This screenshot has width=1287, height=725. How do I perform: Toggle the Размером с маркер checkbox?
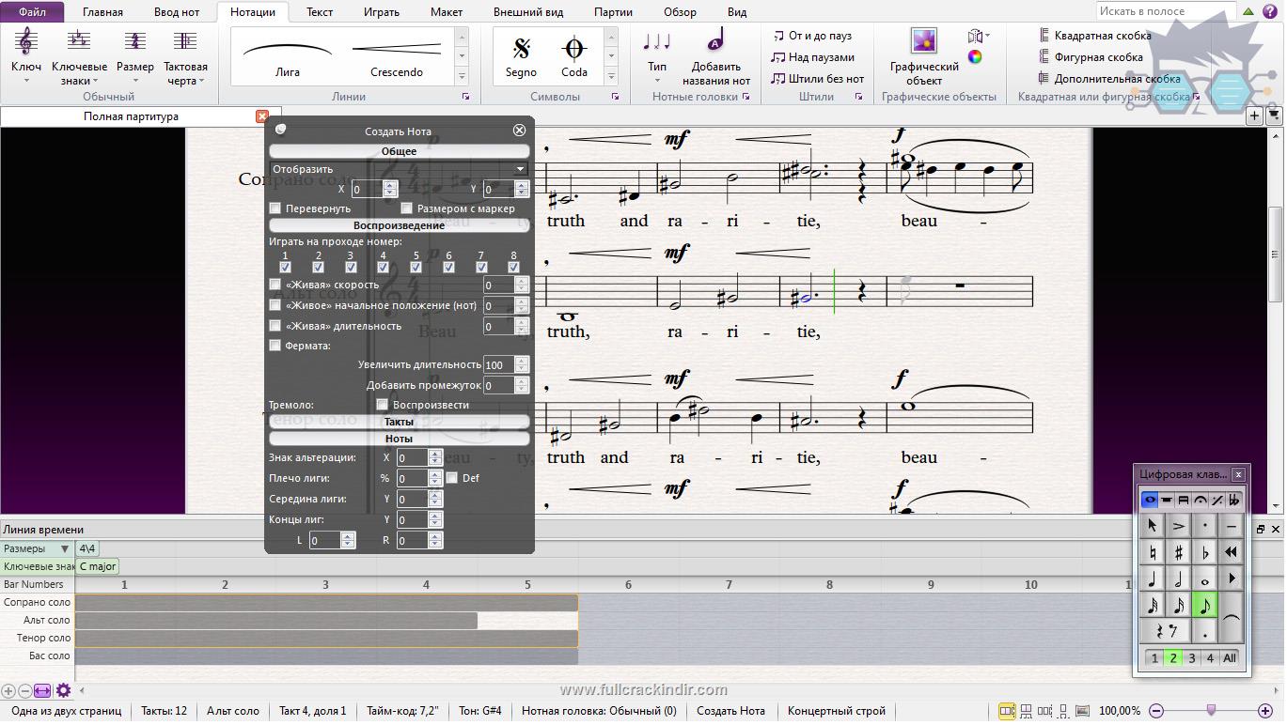[407, 208]
